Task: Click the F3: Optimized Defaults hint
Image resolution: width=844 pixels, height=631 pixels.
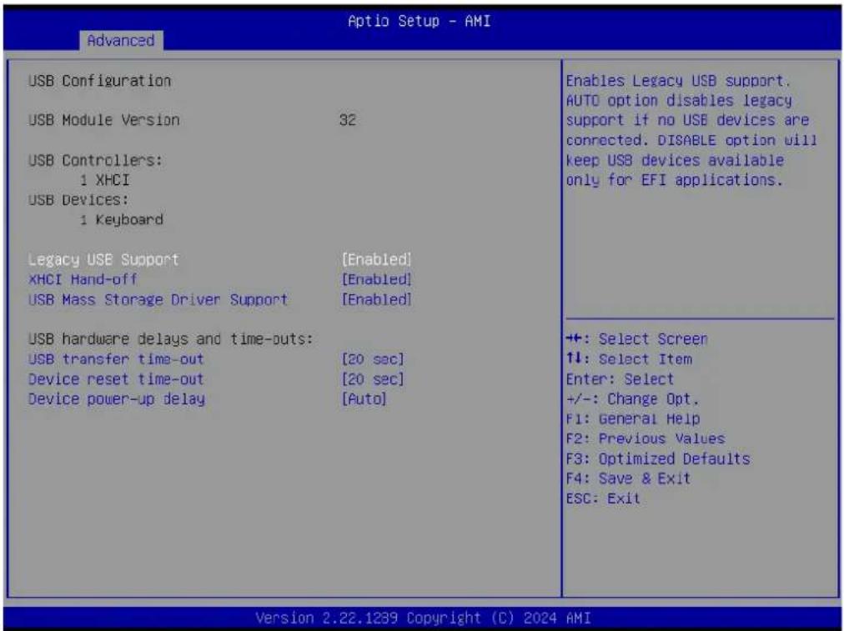Action: point(658,458)
